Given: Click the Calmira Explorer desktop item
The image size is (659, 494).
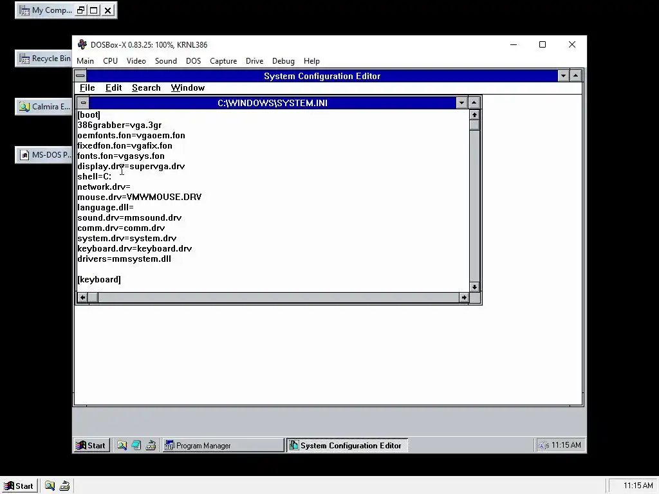Looking at the screenshot, I should click(x=43, y=107).
